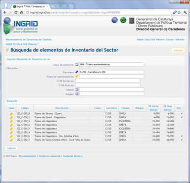Click the blue globe icon in header
Screen dimensions: 190x183
[115, 20]
